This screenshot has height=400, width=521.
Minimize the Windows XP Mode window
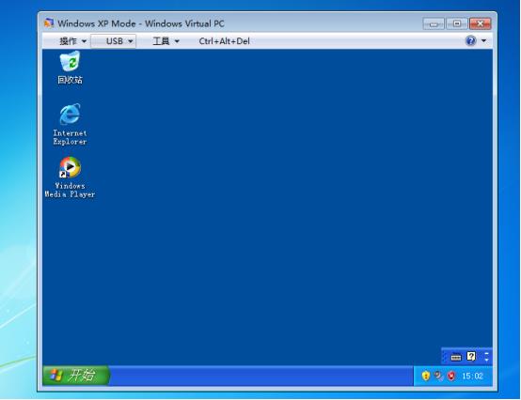coord(434,23)
